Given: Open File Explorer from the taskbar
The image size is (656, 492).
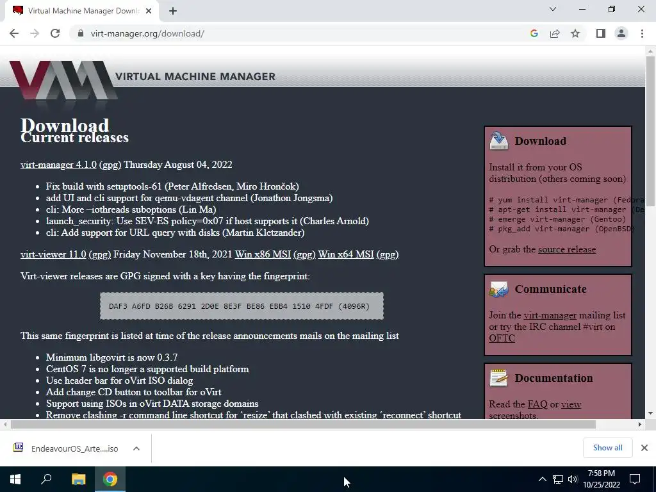Looking at the screenshot, I should pyautogui.click(x=78, y=479).
